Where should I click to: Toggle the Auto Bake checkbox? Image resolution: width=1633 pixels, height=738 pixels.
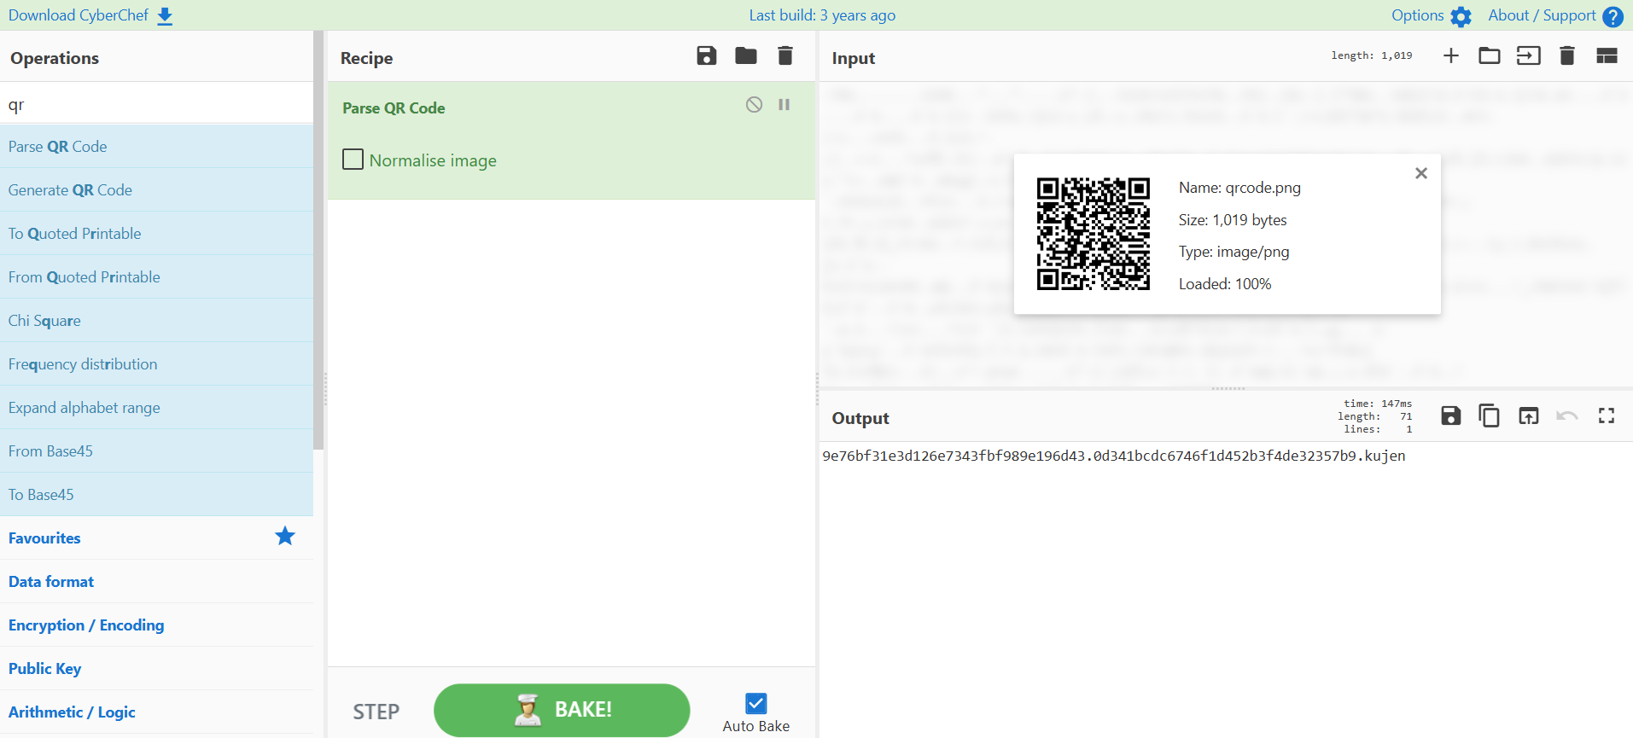tap(755, 703)
